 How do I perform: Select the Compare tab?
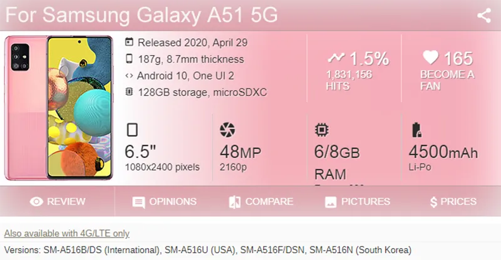pyautogui.click(x=261, y=202)
